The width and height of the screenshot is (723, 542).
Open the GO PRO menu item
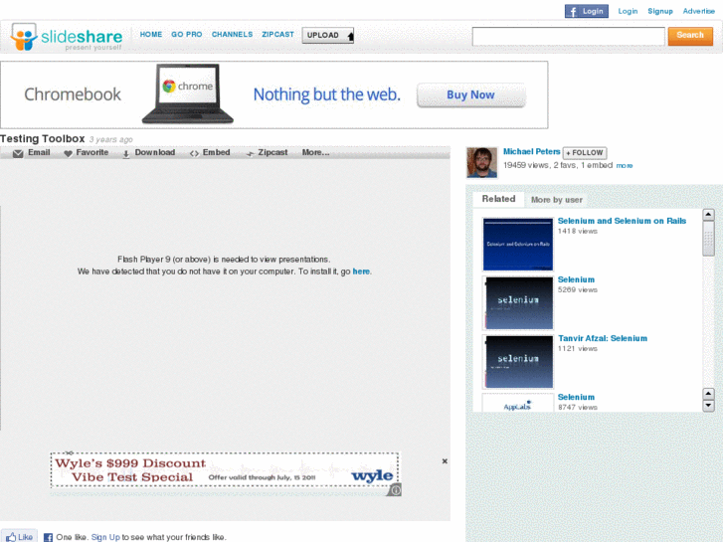coord(186,35)
